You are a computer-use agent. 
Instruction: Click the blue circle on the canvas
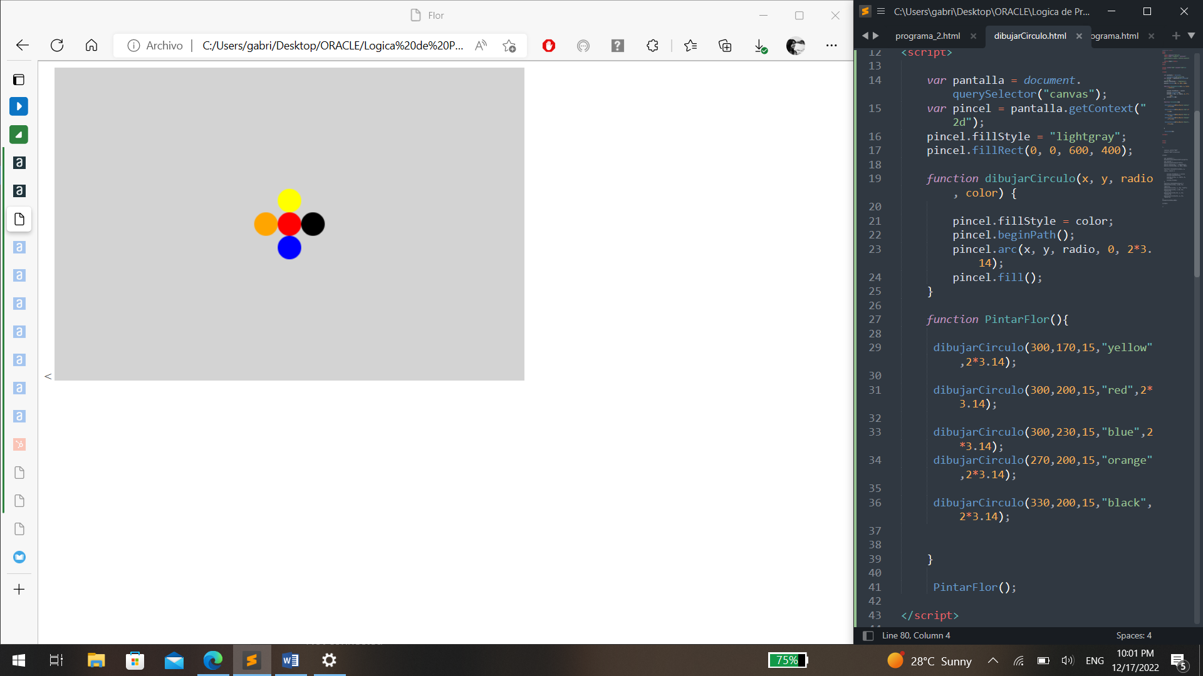tap(289, 247)
